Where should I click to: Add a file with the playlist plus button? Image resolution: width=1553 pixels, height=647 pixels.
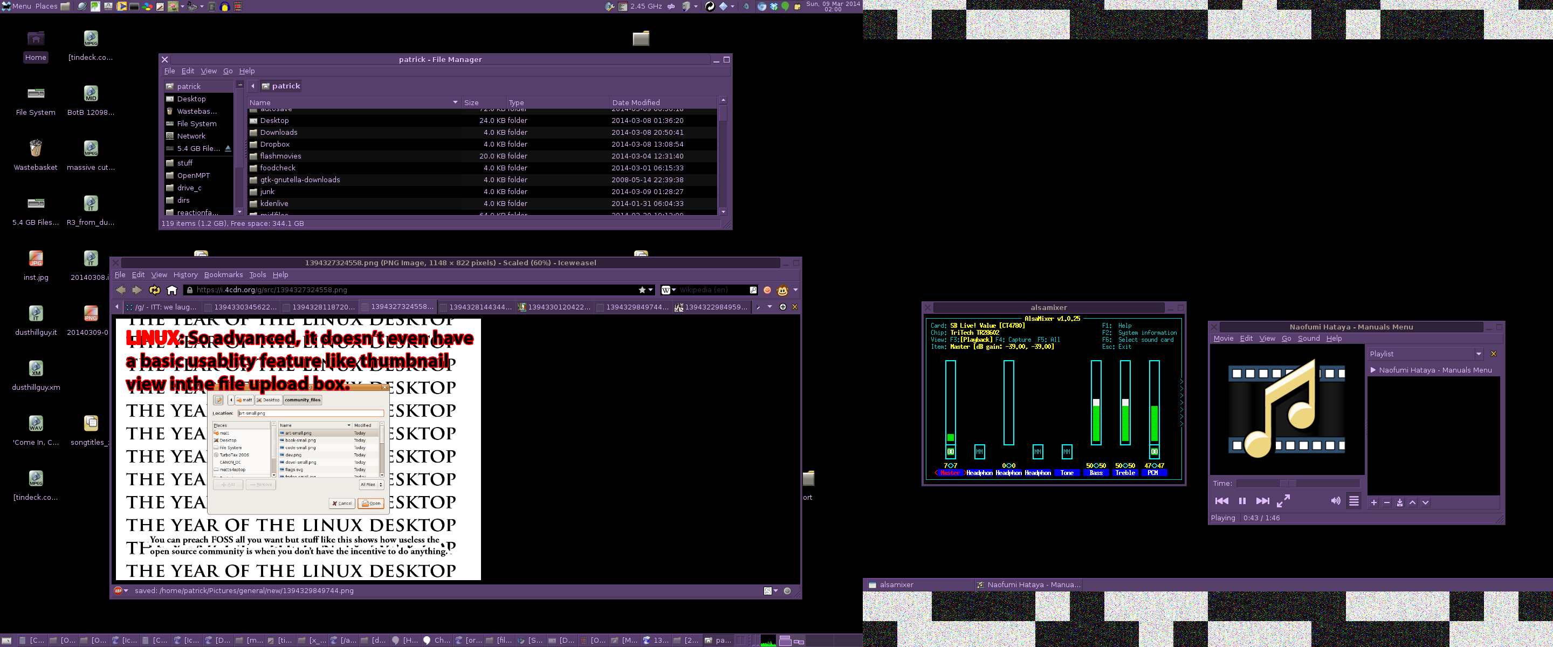(1374, 503)
